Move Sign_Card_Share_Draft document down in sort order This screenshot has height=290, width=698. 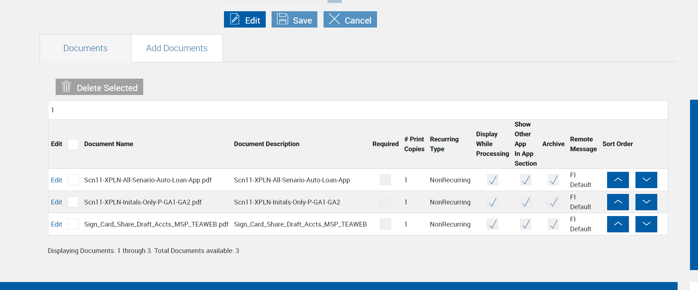(x=646, y=224)
